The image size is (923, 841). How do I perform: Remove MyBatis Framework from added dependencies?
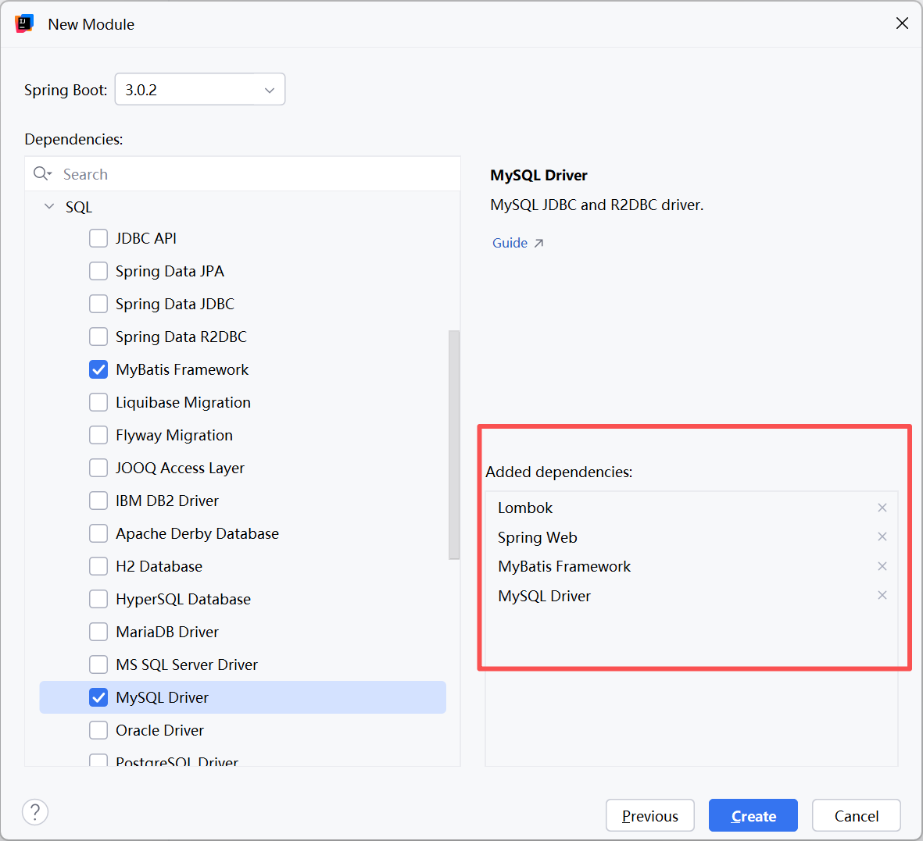(882, 566)
